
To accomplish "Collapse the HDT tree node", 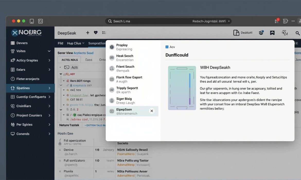I will (61, 74).
